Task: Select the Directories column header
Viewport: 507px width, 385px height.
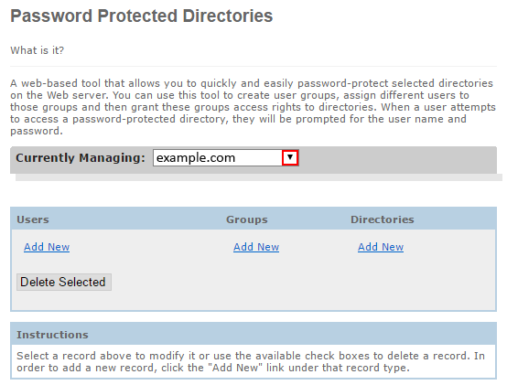Action: coord(383,219)
